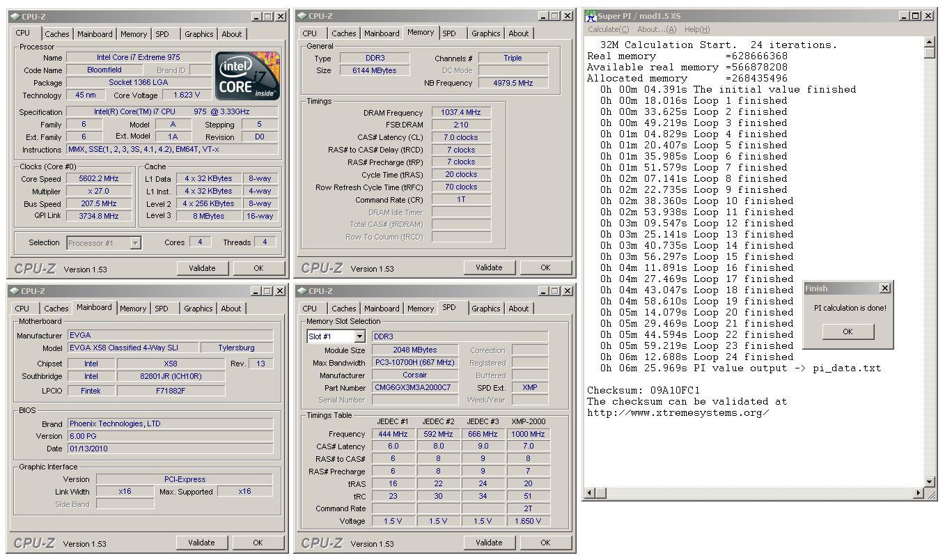Close the Finish dialog with X button

pyautogui.click(x=884, y=288)
